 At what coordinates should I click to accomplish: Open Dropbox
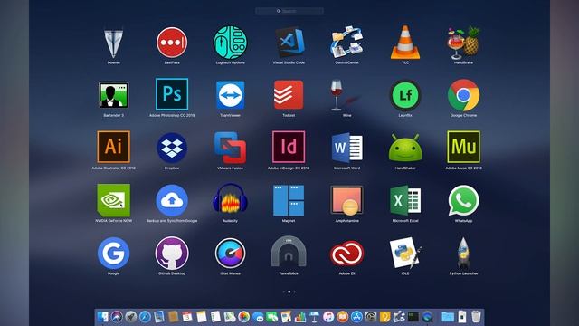pyautogui.click(x=172, y=148)
